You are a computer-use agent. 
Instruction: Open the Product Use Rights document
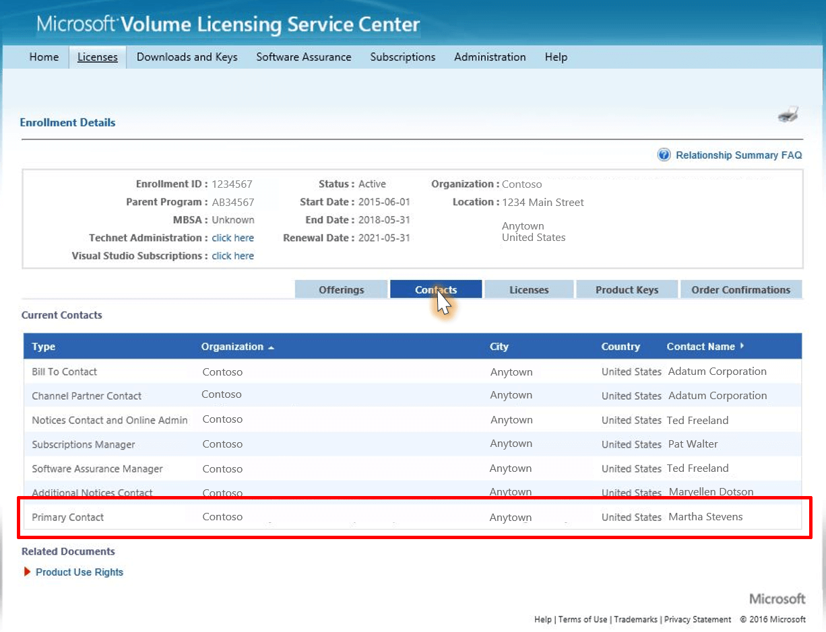coord(80,572)
